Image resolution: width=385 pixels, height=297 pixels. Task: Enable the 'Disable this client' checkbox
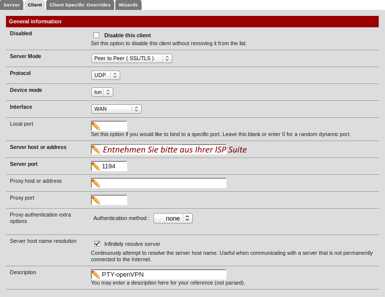pyautogui.click(x=96, y=35)
